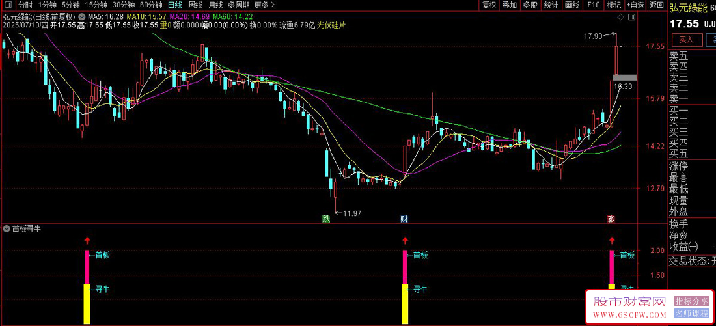Select the 60分钟 period tab
The width and height of the screenshot is (716, 326).
point(151,5)
